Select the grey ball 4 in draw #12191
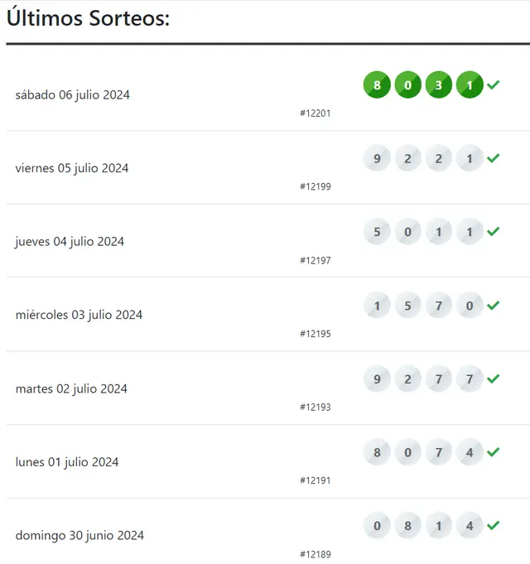This screenshot has height=564, width=530. [470, 452]
